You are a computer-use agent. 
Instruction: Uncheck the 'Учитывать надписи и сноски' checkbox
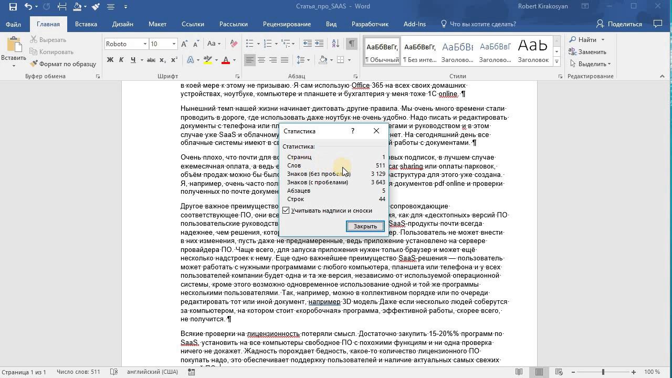click(286, 211)
